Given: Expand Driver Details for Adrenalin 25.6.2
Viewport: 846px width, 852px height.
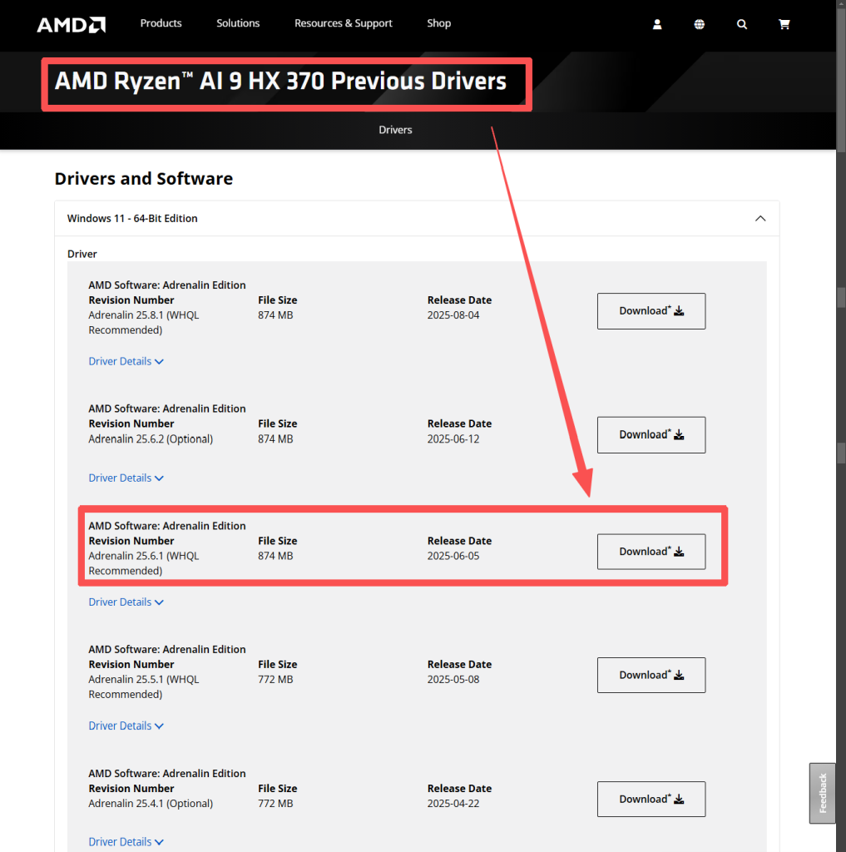Looking at the screenshot, I should pos(126,478).
